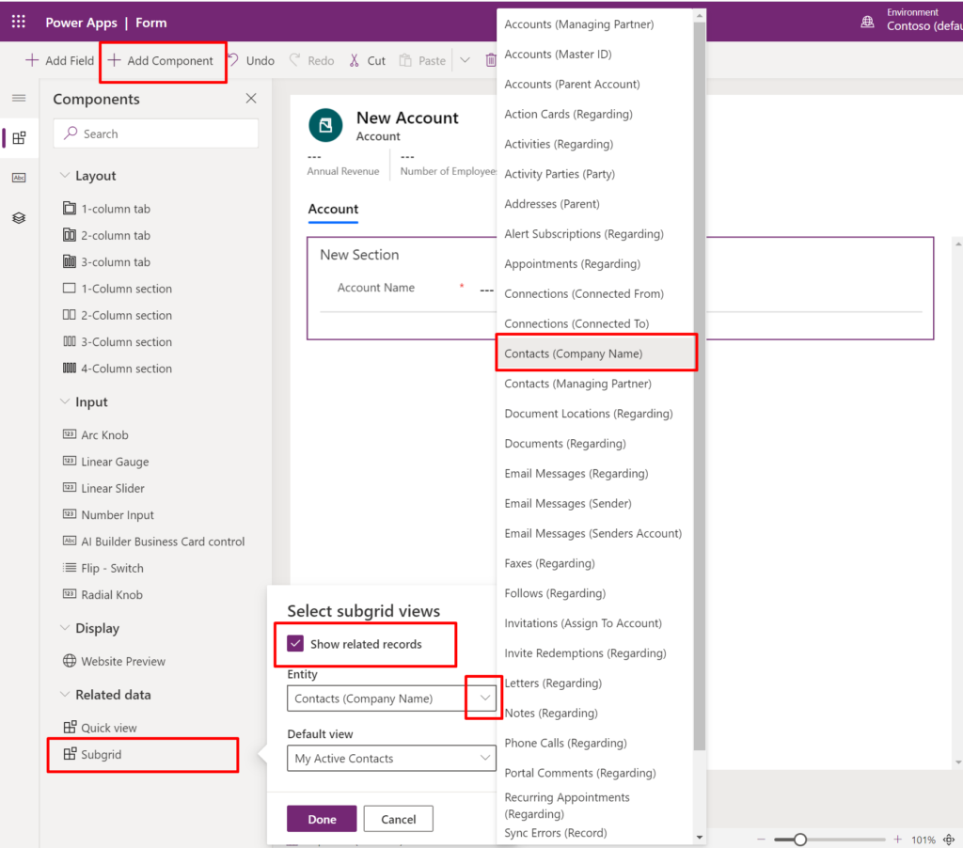Select AI Builder Business Card control
This screenshot has width=963, height=848.
coord(153,541)
